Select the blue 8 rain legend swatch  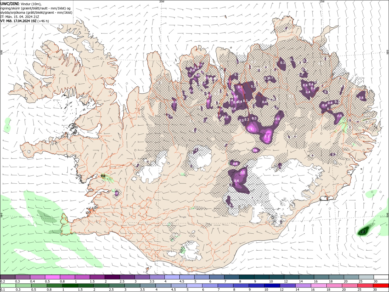point(240,286)
